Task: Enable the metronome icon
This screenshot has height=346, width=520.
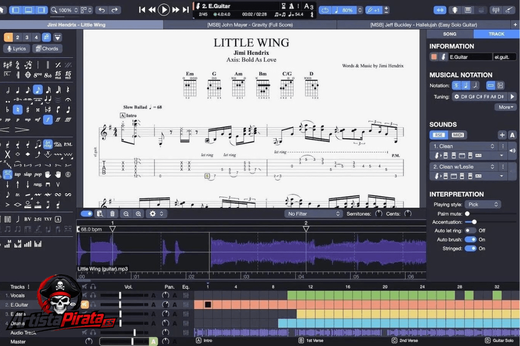Action: pos(291,6)
